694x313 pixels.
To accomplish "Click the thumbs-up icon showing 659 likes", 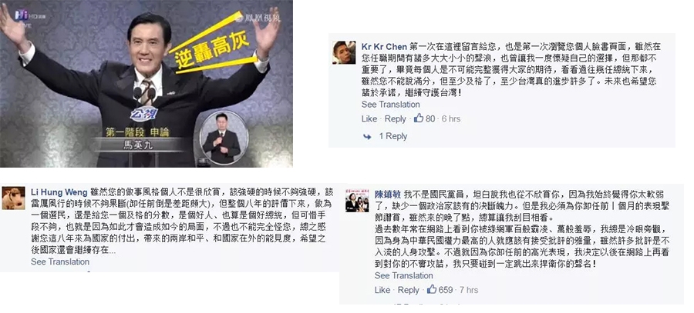I will (432, 290).
